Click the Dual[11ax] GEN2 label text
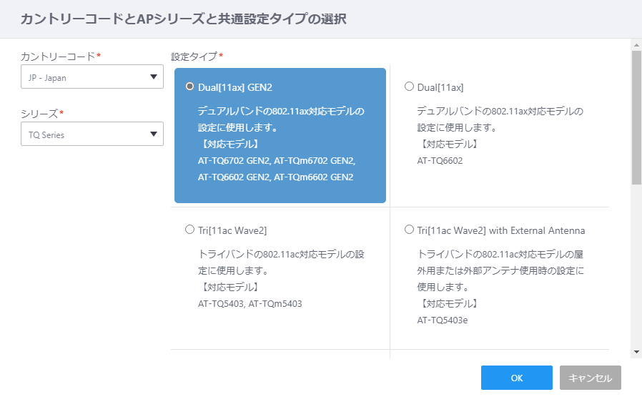This screenshot has height=407, width=642. [235, 87]
